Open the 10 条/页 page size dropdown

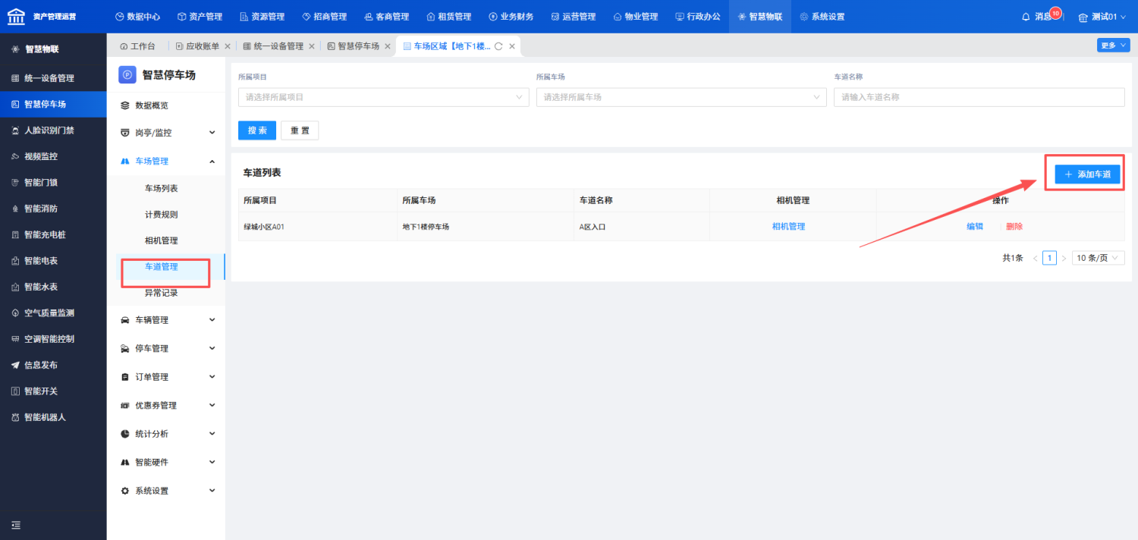pos(1098,258)
